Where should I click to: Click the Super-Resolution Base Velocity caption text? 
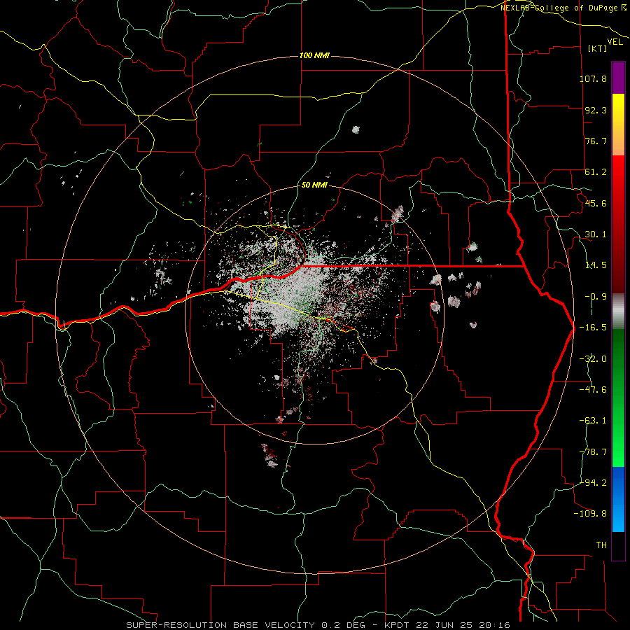(318, 625)
